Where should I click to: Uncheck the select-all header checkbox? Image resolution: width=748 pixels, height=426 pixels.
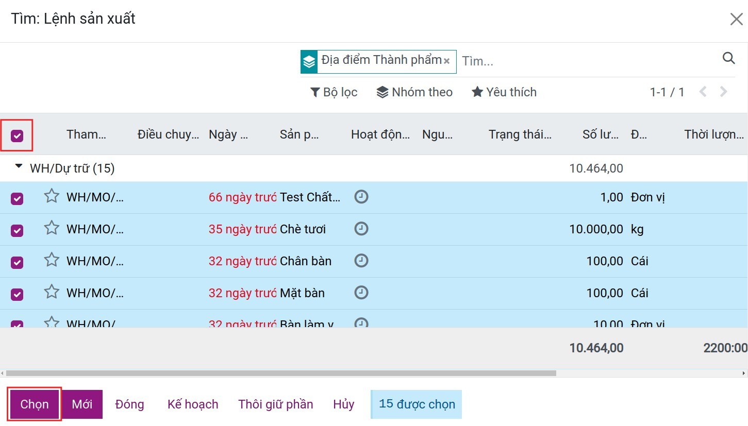click(x=18, y=135)
